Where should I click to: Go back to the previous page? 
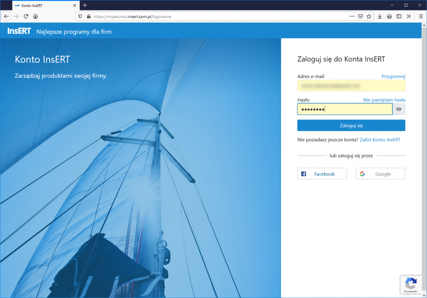[x=6, y=16]
